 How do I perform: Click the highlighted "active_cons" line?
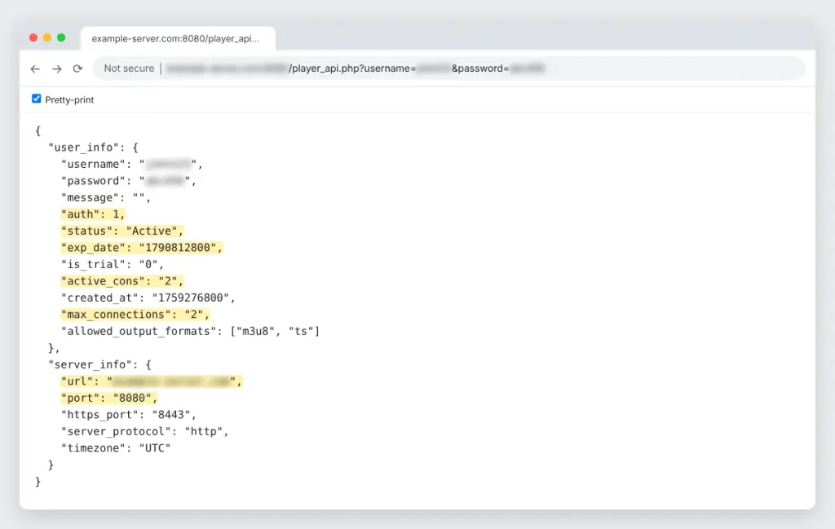pyautogui.click(x=122, y=281)
